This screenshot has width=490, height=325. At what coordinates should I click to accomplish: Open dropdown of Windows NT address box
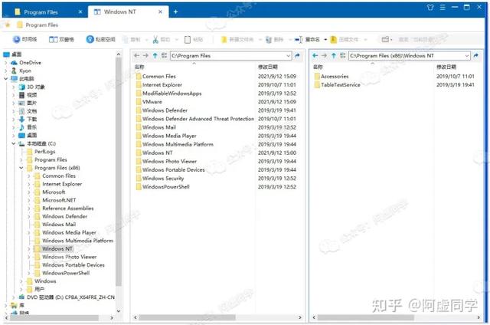[x=466, y=56]
